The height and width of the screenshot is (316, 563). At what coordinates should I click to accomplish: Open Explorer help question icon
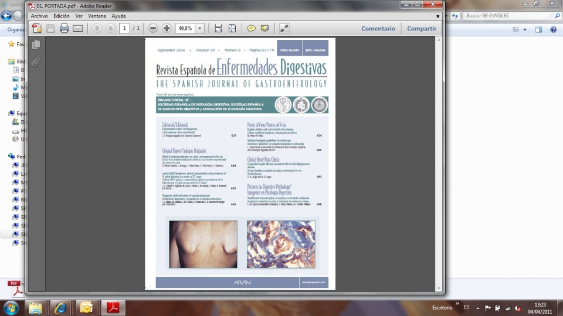click(x=553, y=29)
